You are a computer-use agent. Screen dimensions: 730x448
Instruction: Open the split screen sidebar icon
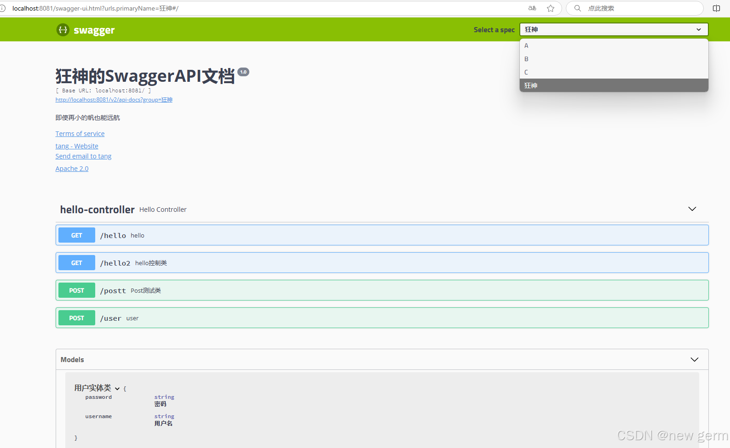click(x=716, y=8)
